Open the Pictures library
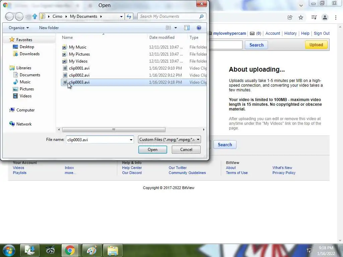 [23, 89]
